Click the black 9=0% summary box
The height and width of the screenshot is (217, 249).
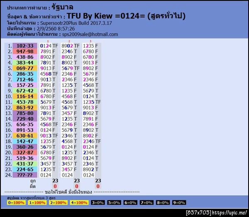coord(179,203)
